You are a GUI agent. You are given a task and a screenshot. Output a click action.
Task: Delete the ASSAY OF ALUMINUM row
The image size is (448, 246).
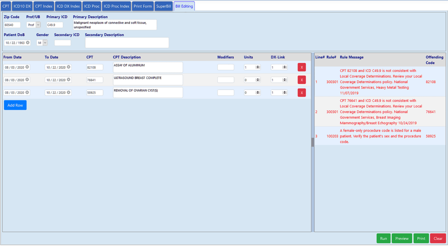point(301,67)
